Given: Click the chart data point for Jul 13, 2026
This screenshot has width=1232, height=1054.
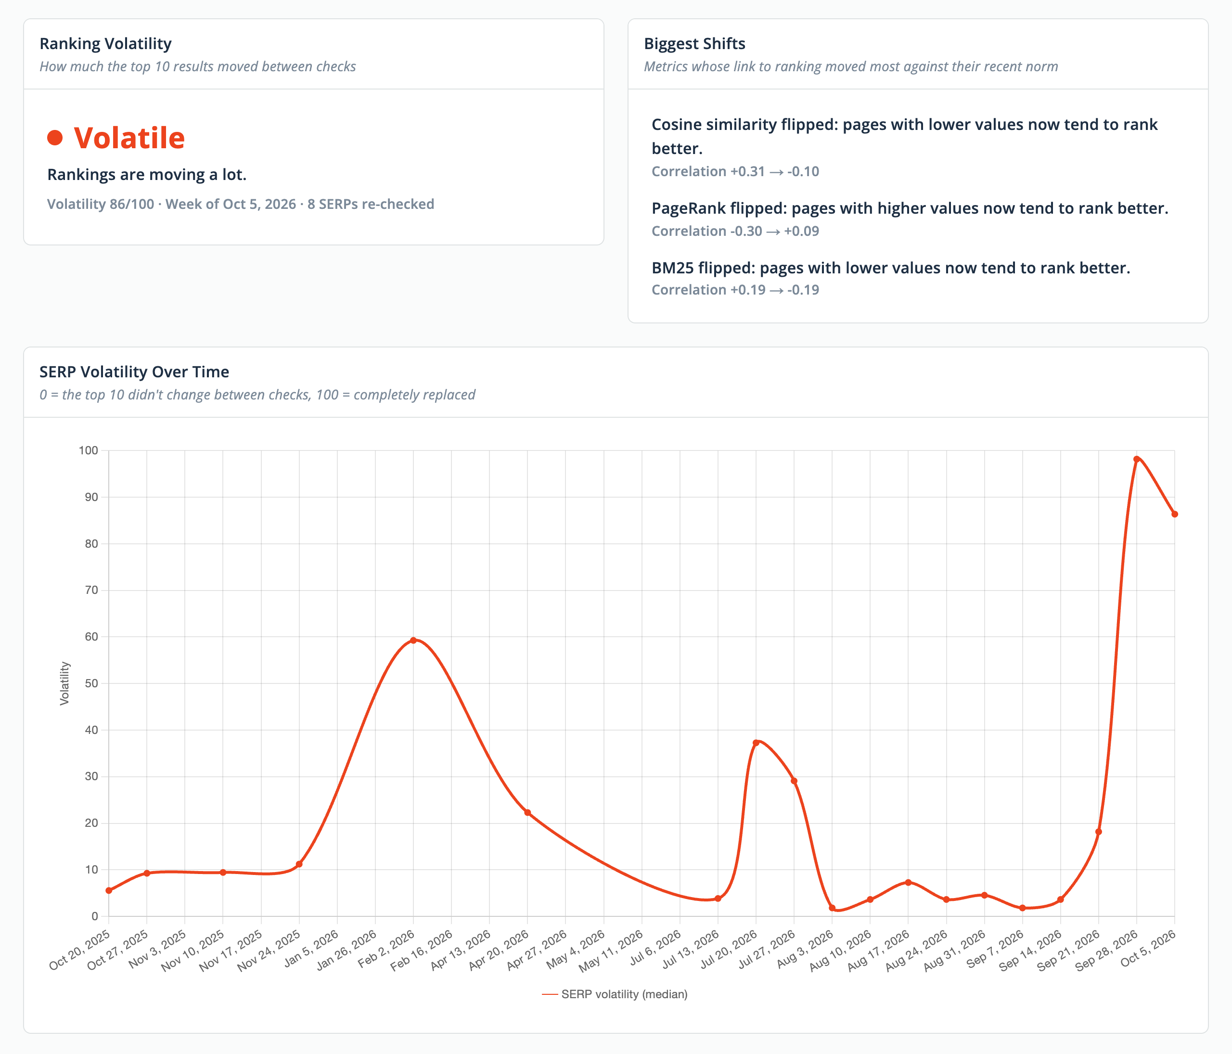Looking at the screenshot, I should pyautogui.click(x=718, y=898).
